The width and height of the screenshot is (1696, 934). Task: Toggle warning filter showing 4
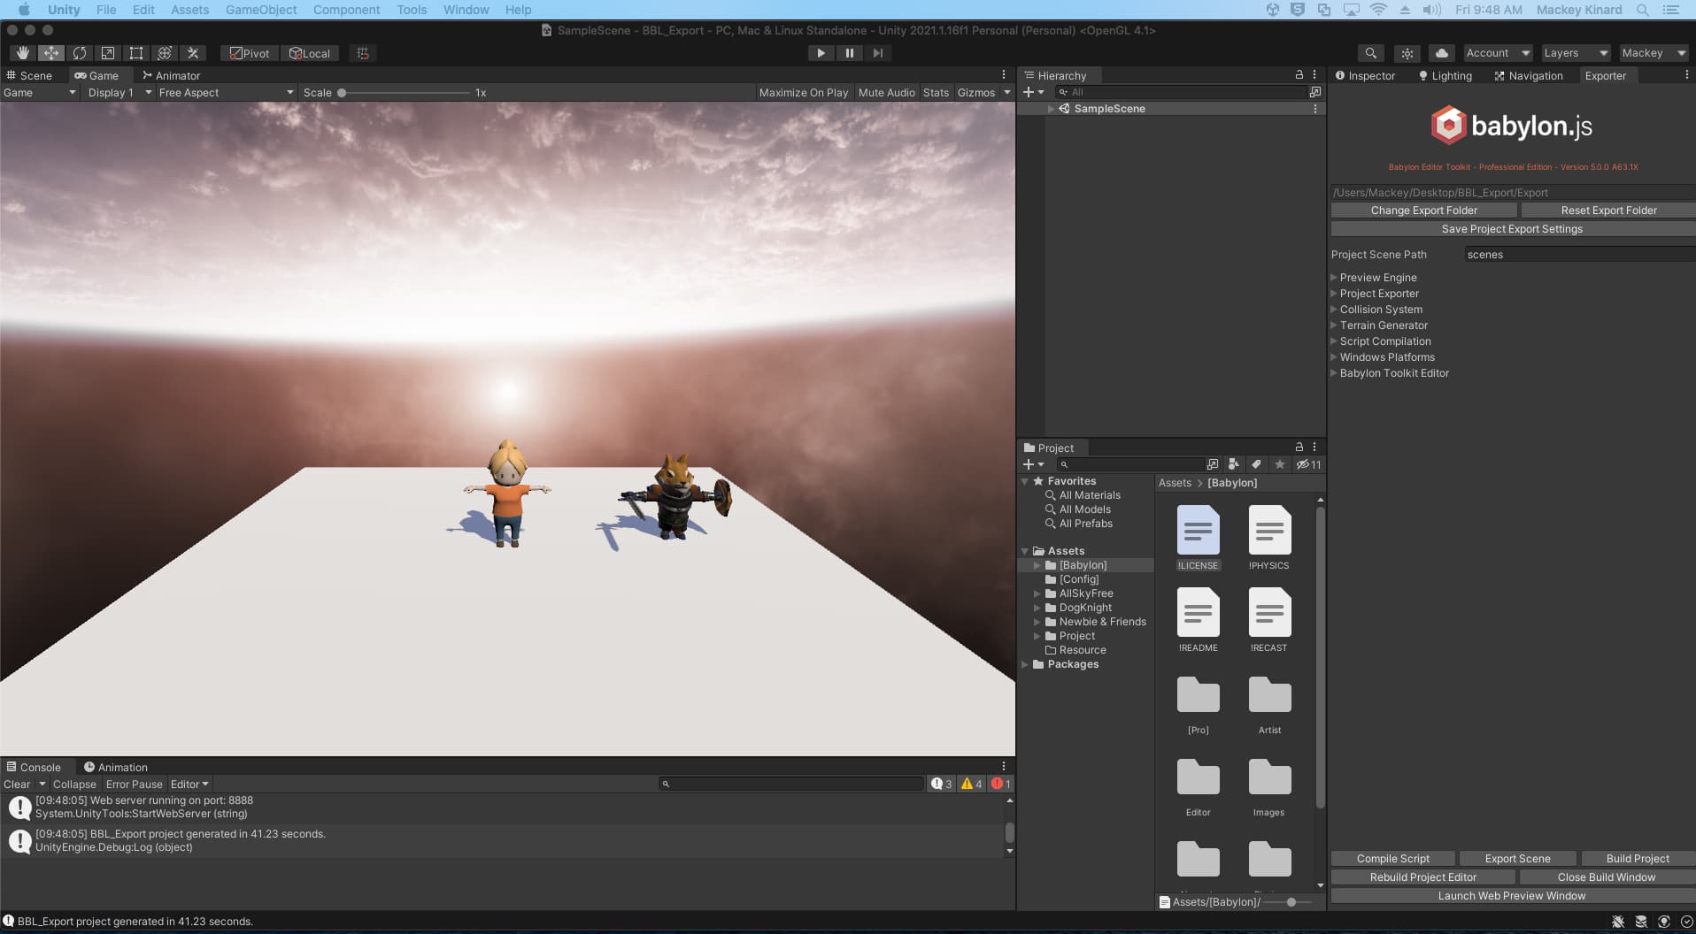[972, 784]
